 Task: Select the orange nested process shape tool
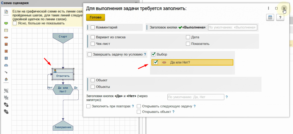click(x=6, y=51)
